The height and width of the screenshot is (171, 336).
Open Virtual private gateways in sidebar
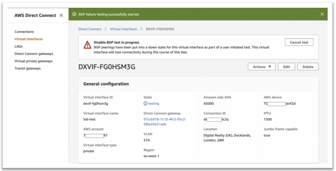[33, 61]
